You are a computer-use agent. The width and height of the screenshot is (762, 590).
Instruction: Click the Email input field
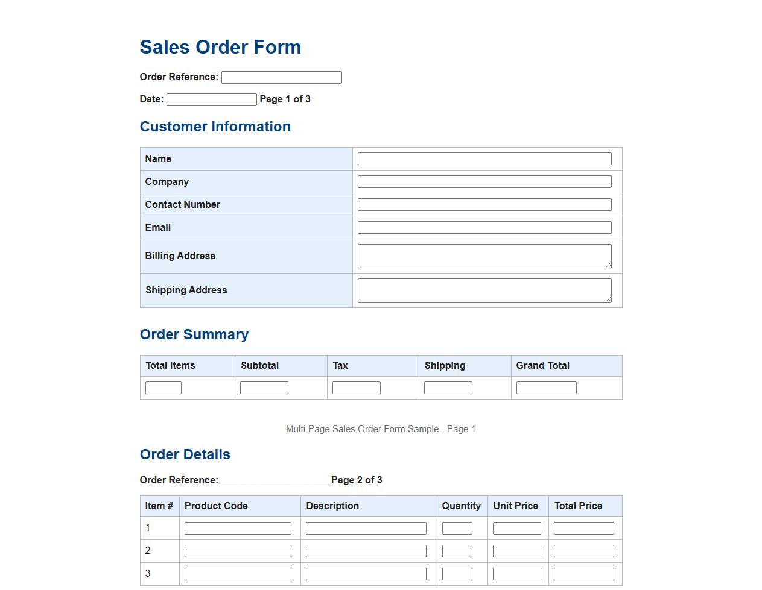tap(484, 227)
